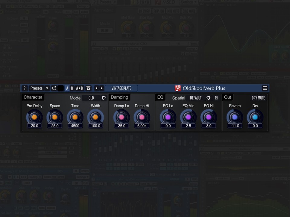290x217 pixels.
Task: Click the EQ Hi value field 3.0
Action: coord(209,126)
